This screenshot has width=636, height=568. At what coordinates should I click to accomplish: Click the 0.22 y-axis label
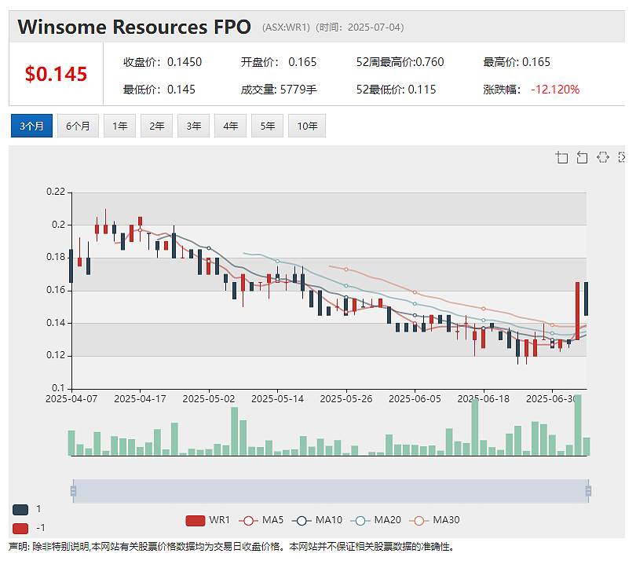click(56, 192)
